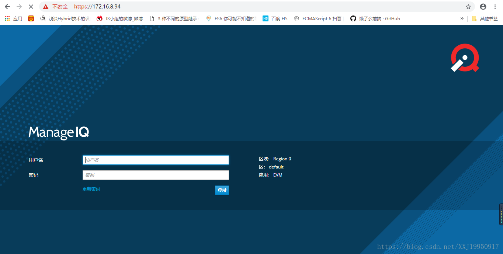
Task: Click the 区域: Region 0 text
Action: tap(275, 159)
